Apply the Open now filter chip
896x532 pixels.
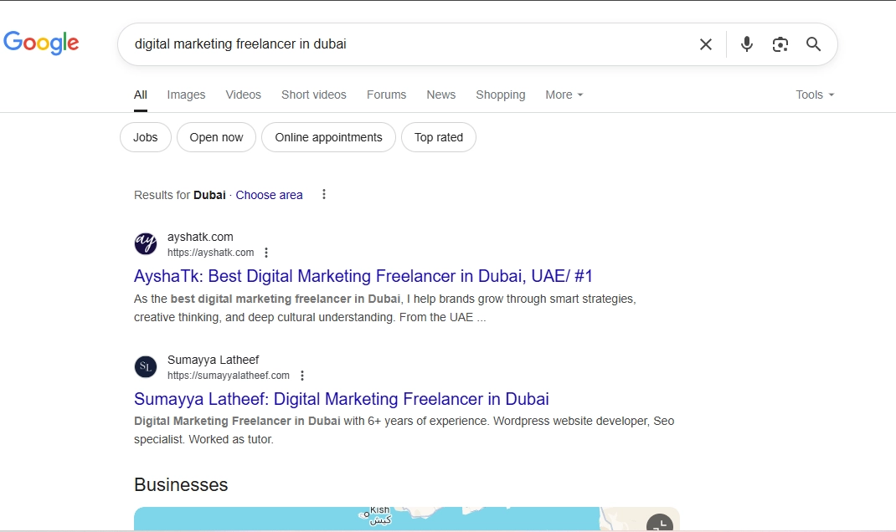(x=217, y=137)
